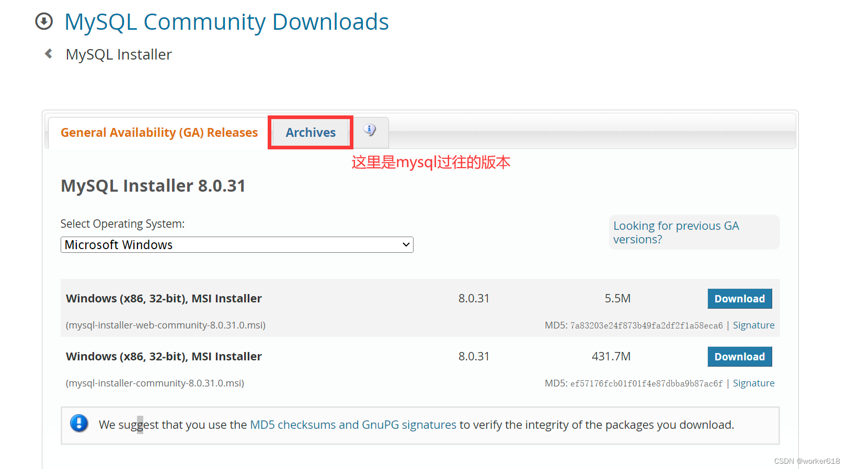Open Signature link for 431.7M installer
The image size is (848, 469).
click(x=753, y=383)
